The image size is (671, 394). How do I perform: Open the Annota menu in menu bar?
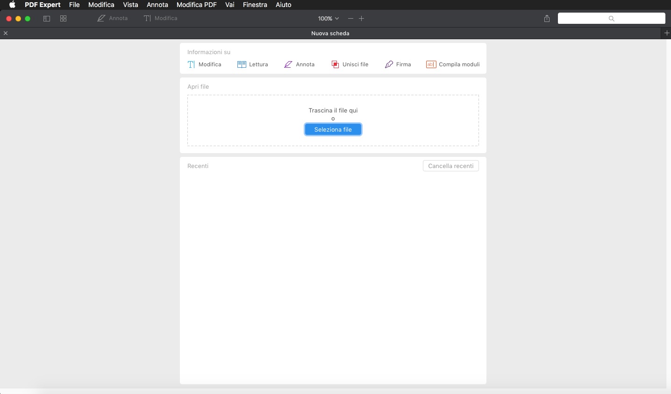pyautogui.click(x=157, y=5)
